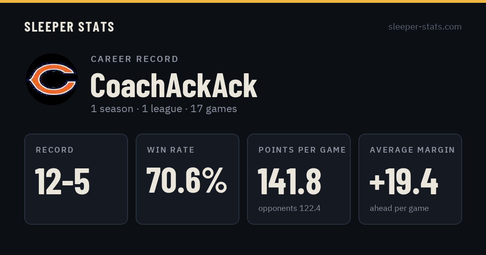Select the ahead per game subtext
The width and height of the screenshot is (486, 255).
tap(399, 208)
